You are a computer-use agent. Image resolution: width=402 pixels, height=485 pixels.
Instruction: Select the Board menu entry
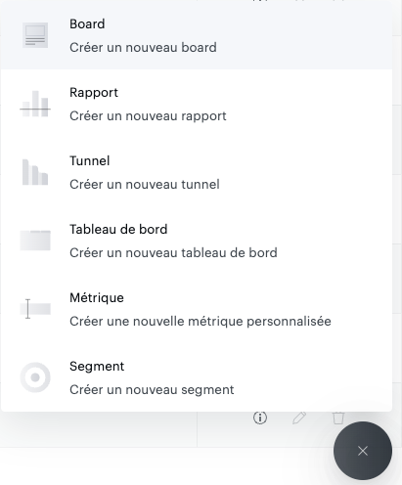pos(197,35)
